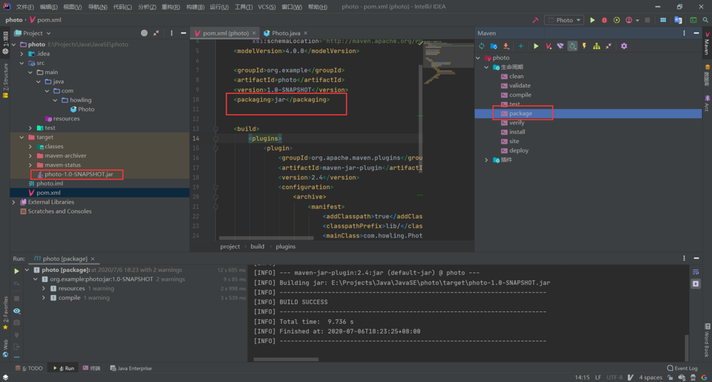Open the Project view dropdown
Viewport: 712px width, 382px height.
[x=32, y=33]
